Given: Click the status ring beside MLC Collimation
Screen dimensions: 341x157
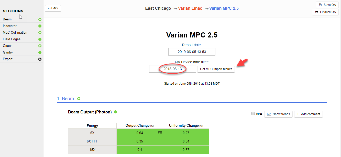Looking at the screenshot, I should (x=40, y=33).
